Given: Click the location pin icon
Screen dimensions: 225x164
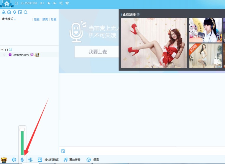Looking at the screenshot, I should [x=14, y=12].
